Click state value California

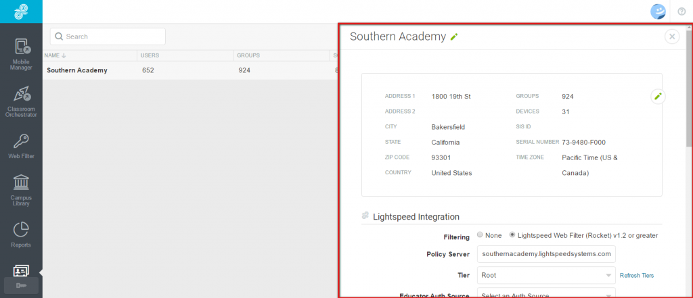point(445,143)
